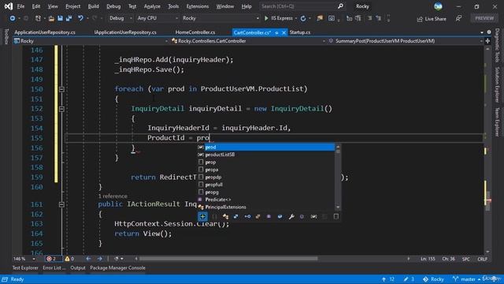This screenshot has height=284, width=504.
Task: Click the Save All icon
Action: click(x=69, y=18)
